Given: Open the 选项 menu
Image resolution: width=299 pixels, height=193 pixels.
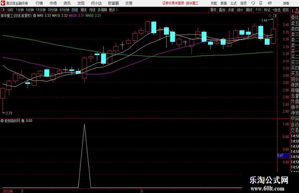Looking at the screenshot, I should click(x=243, y=3).
